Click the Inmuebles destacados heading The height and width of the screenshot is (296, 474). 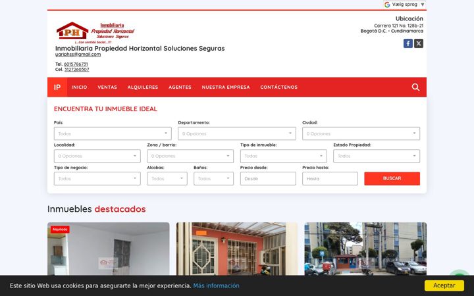(x=96, y=209)
